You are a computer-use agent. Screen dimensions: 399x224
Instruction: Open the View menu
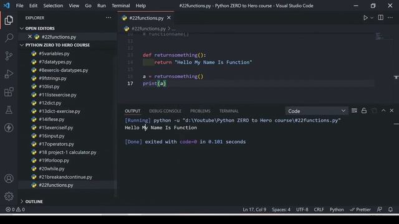pyautogui.click(x=74, y=6)
